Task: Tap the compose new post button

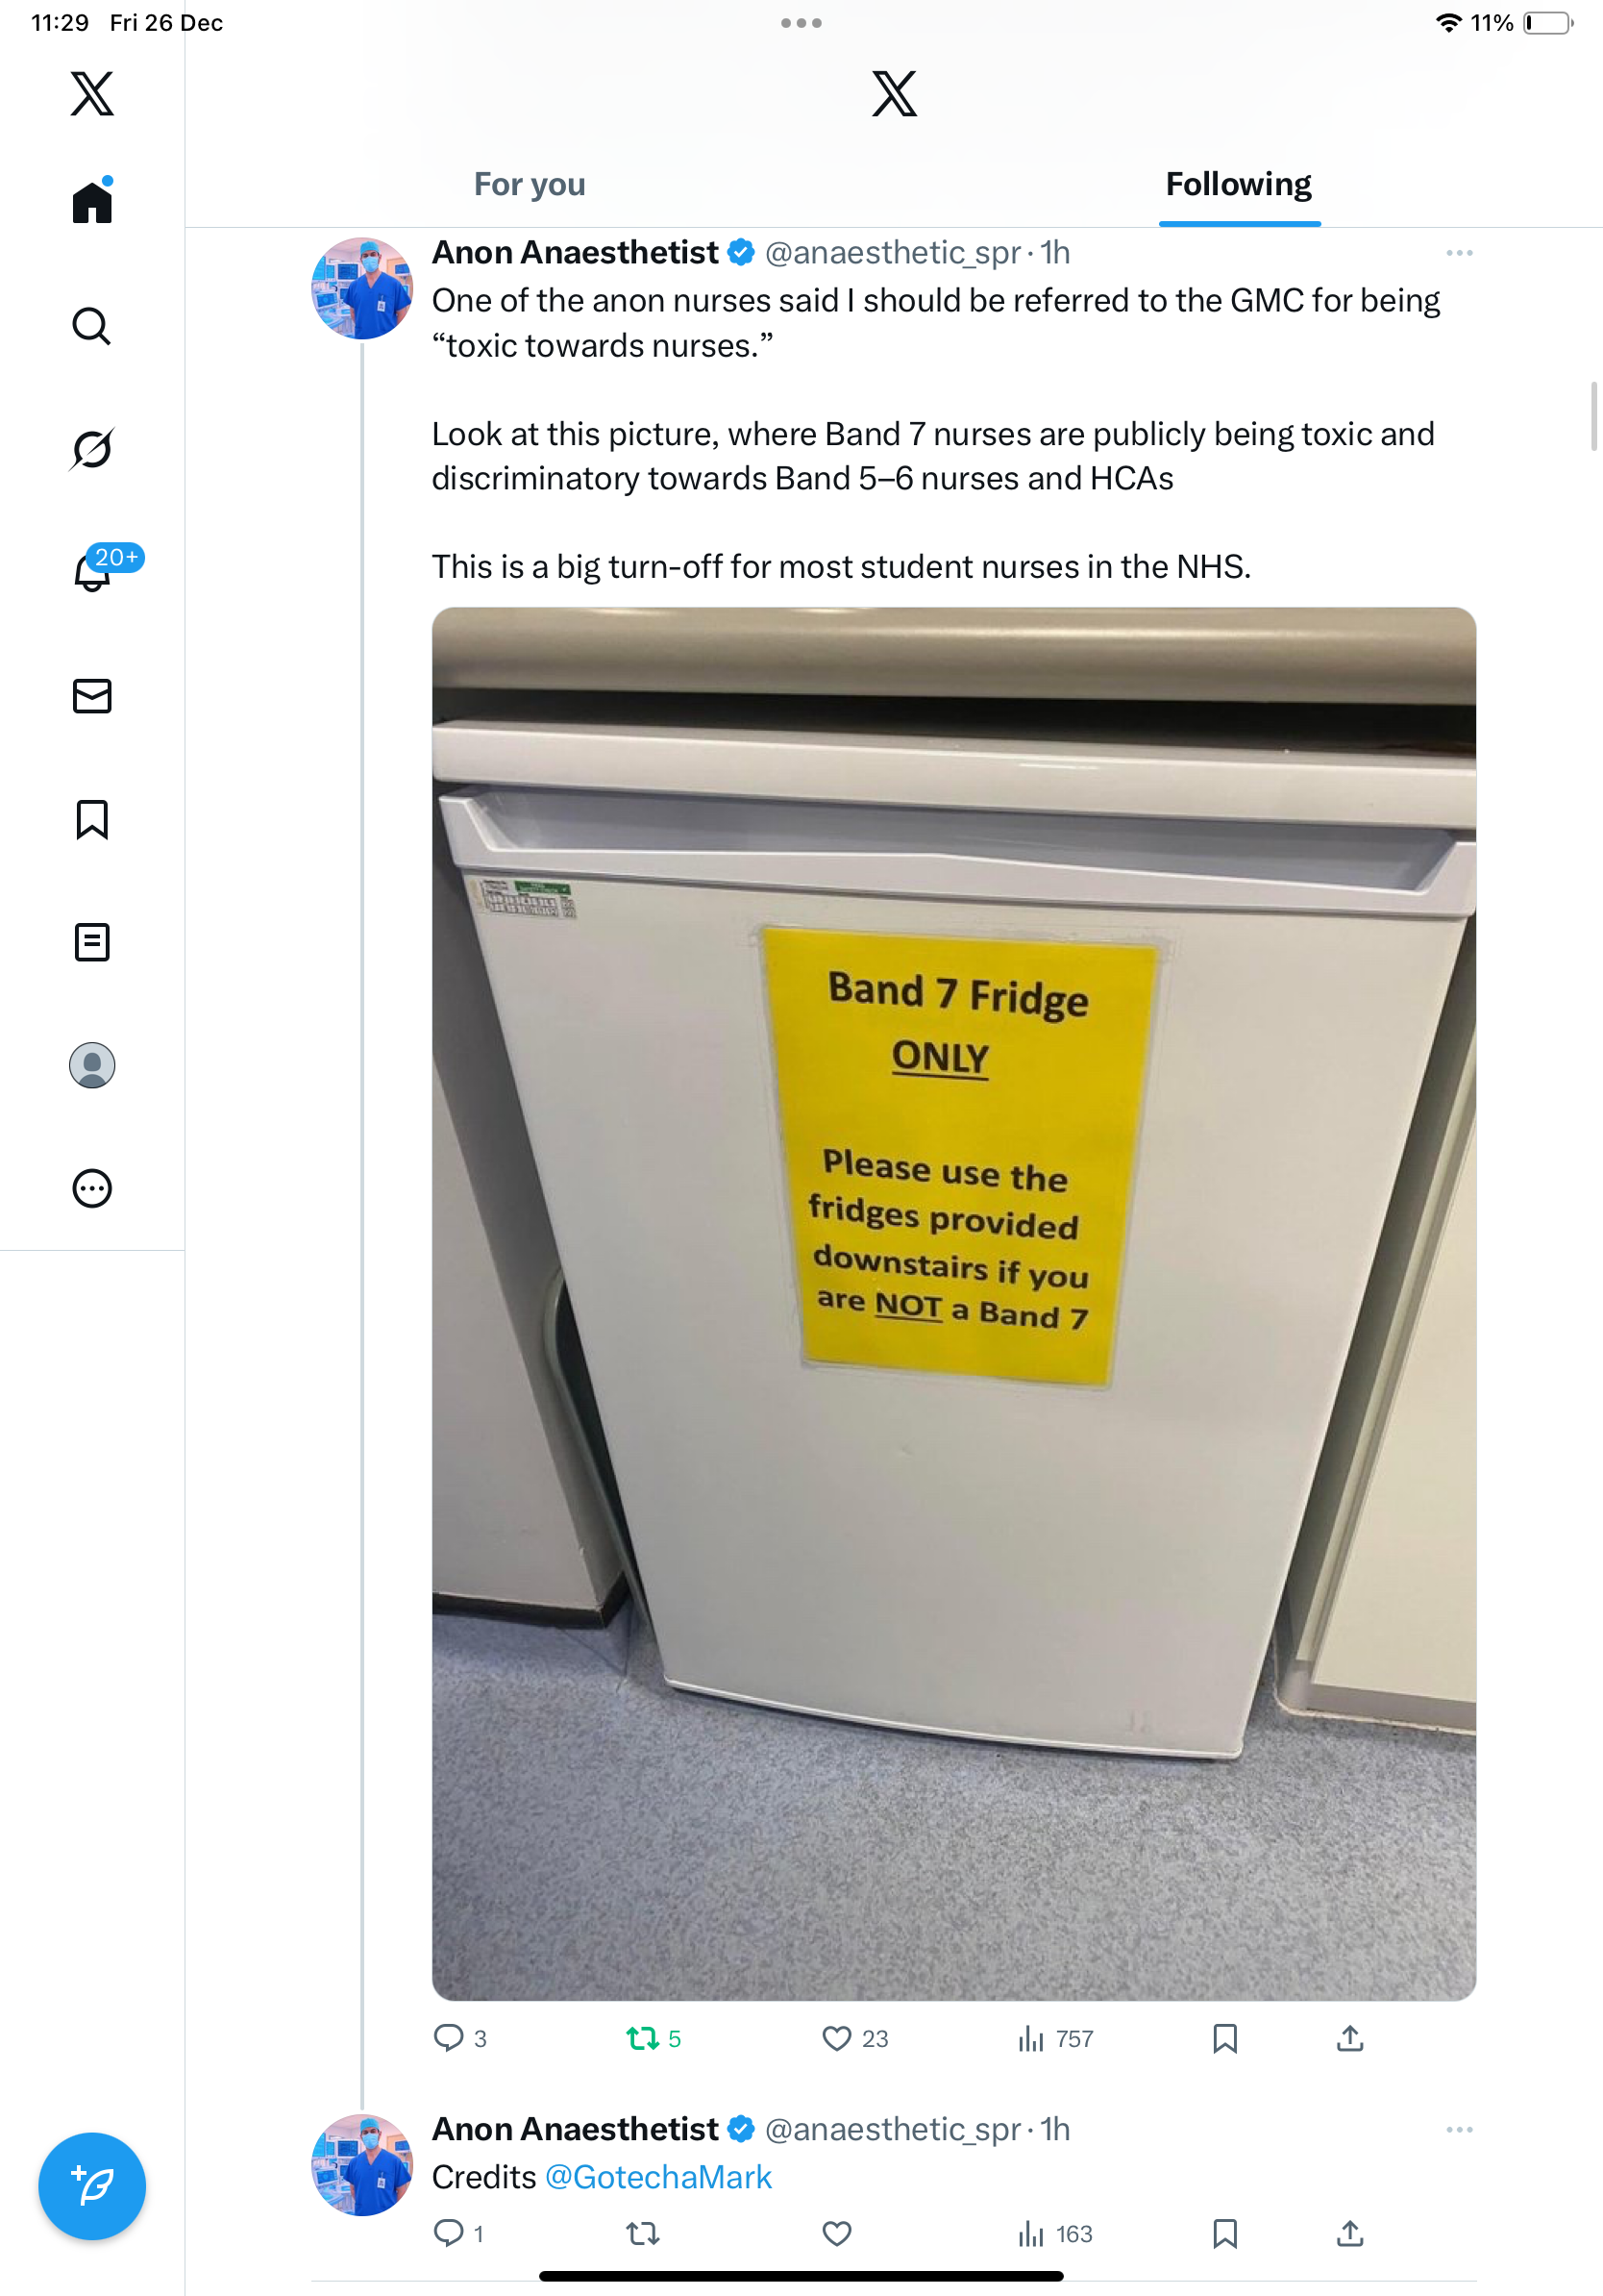Action: [92, 2187]
